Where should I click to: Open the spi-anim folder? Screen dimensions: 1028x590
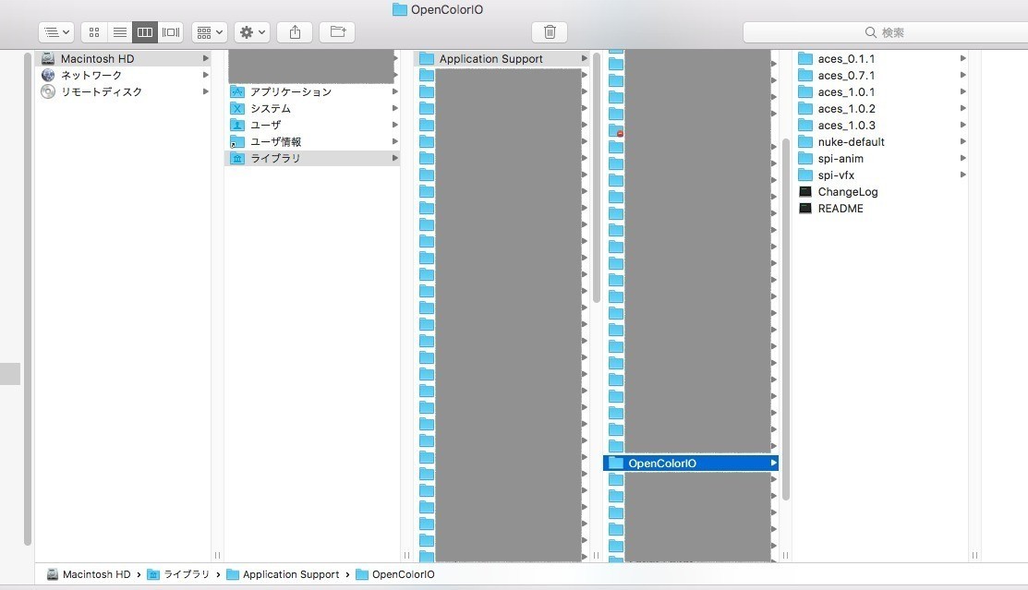881,158
